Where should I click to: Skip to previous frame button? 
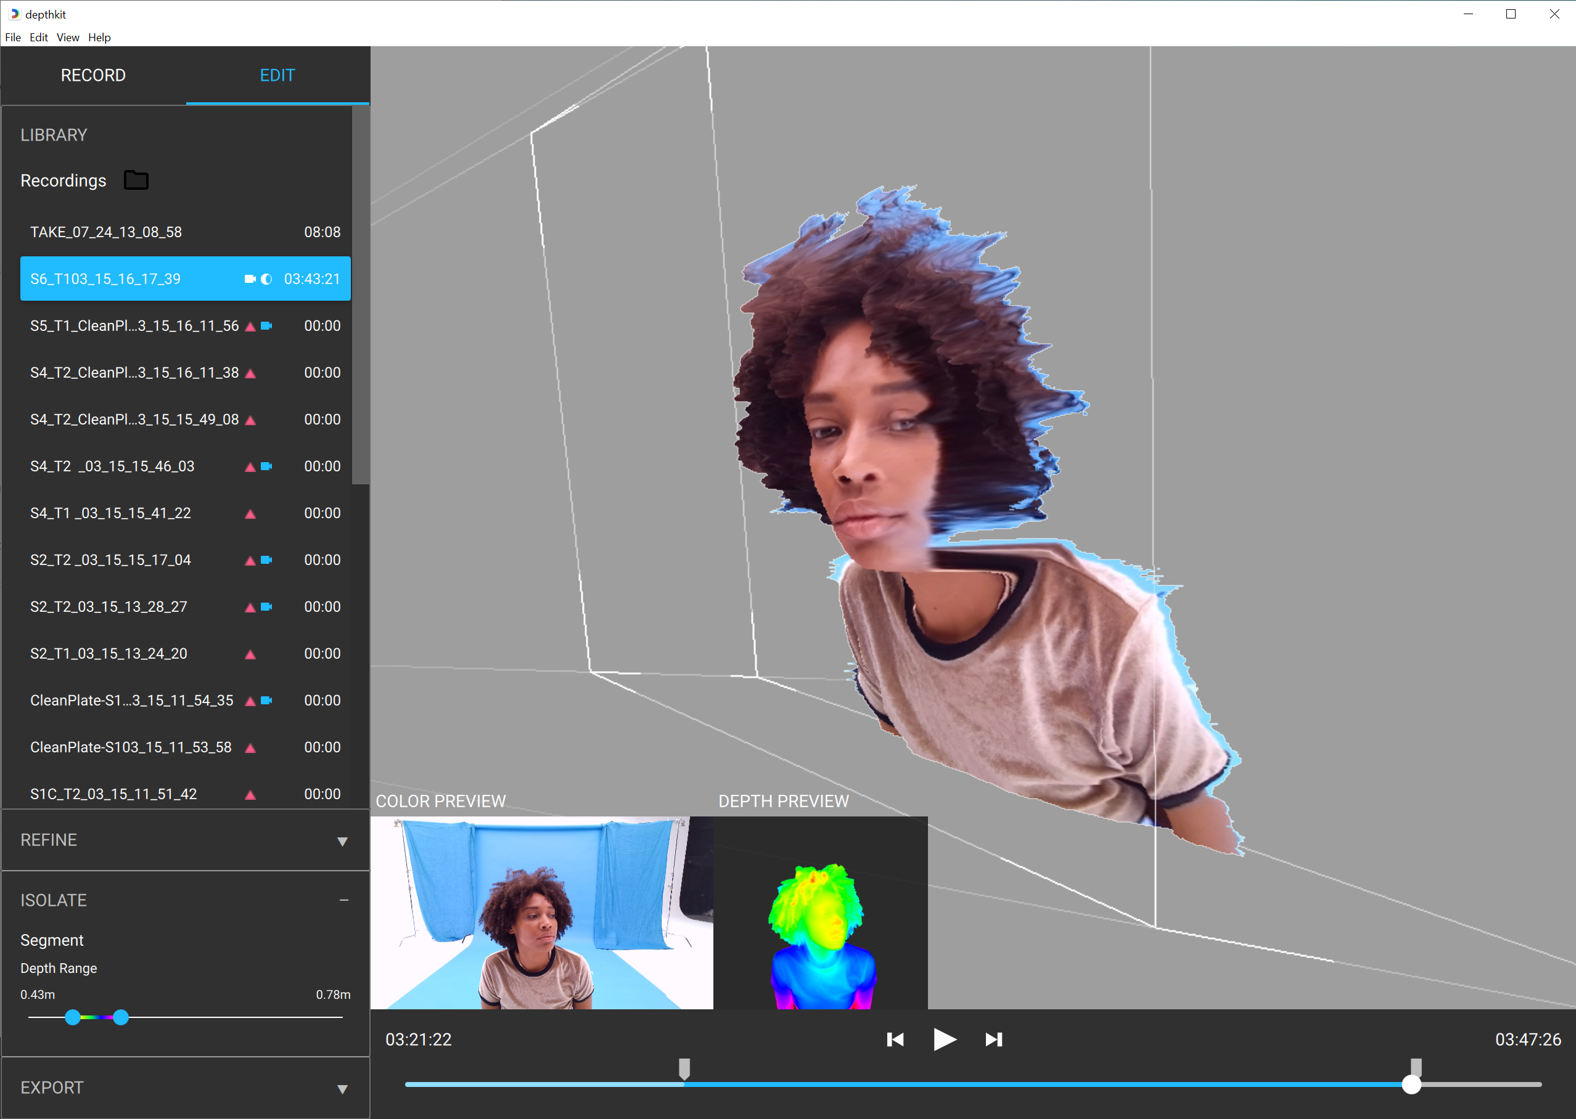(x=895, y=1039)
